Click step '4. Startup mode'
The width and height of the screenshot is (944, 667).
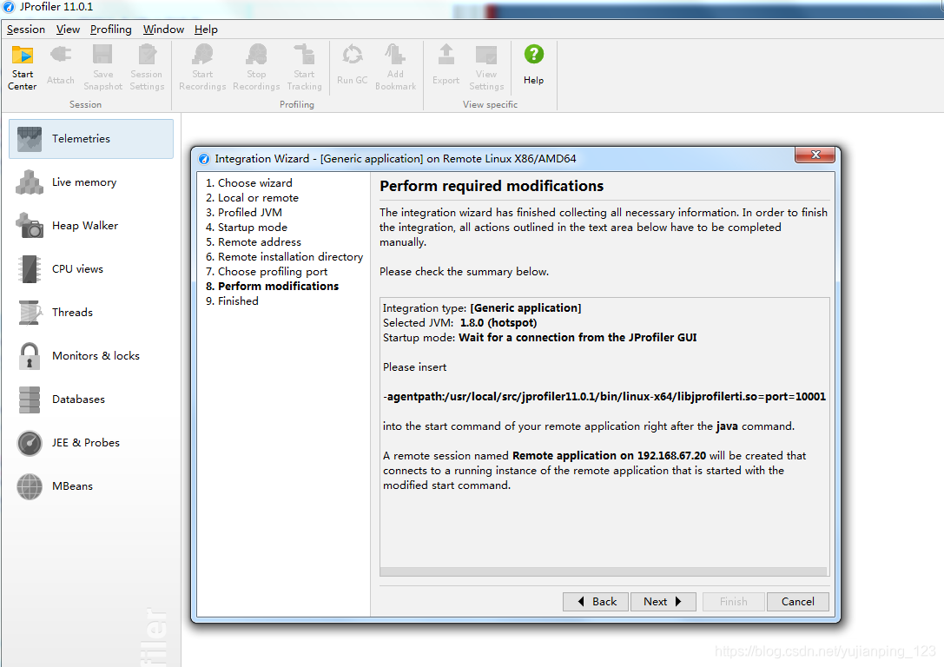click(247, 227)
